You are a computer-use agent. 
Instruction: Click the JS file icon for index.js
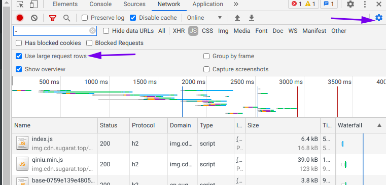pyautogui.click(x=22, y=143)
